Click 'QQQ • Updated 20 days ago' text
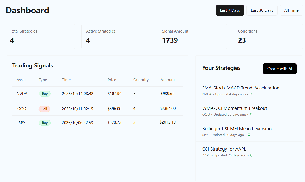The height and width of the screenshot is (182, 305). click(224, 114)
